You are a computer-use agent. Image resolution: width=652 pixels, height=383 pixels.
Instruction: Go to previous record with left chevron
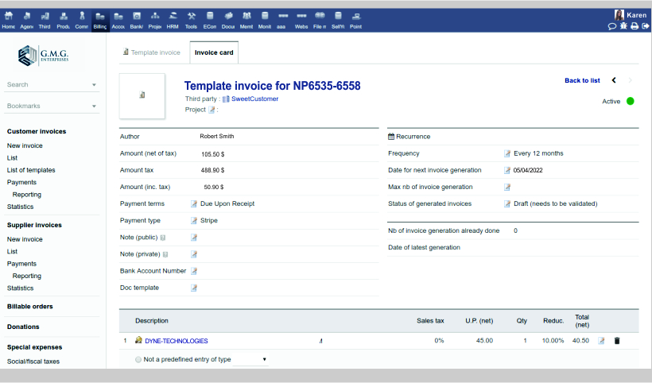point(614,80)
